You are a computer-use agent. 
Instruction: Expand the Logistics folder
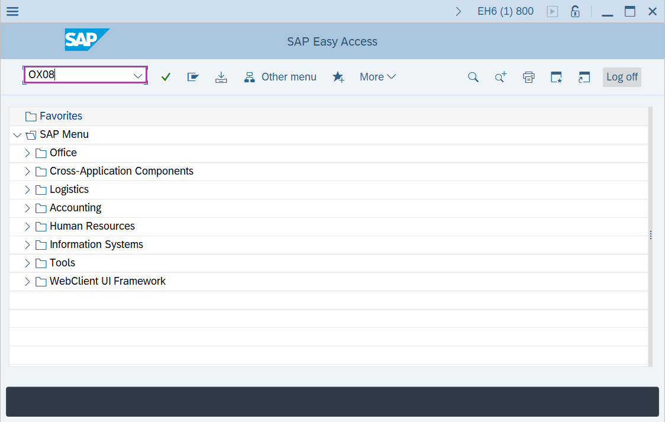[x=27, y=189]
